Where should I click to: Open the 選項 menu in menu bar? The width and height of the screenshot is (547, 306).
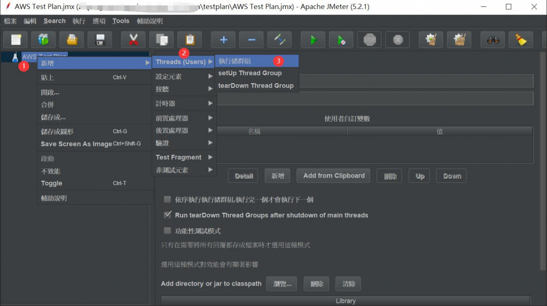pyautogui.click(x=99, y=21)
